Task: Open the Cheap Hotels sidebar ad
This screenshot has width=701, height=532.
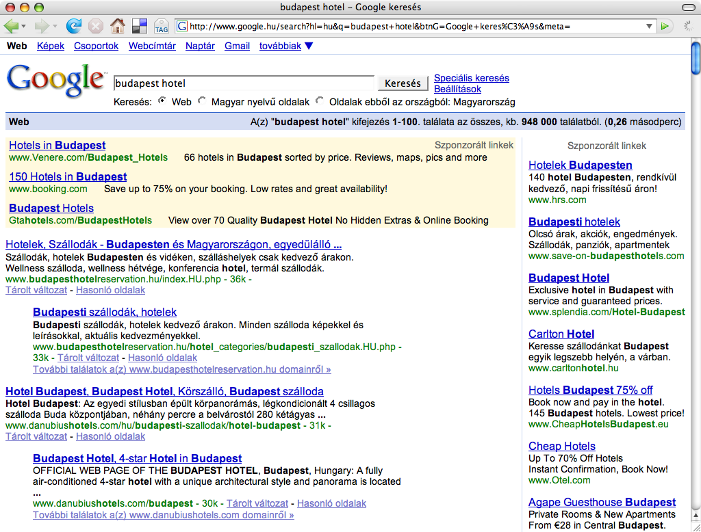Action: (562, 447)
